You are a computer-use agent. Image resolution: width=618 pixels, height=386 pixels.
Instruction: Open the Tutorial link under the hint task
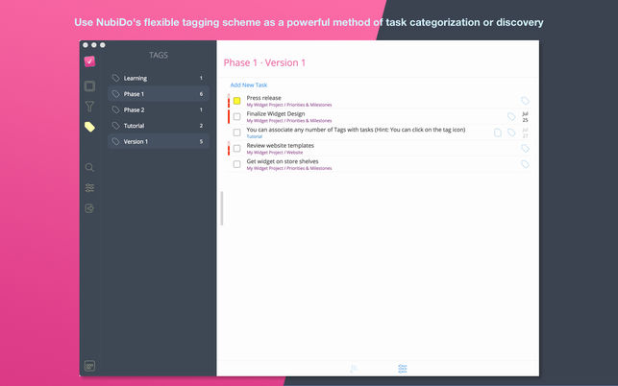coord(254,136)
